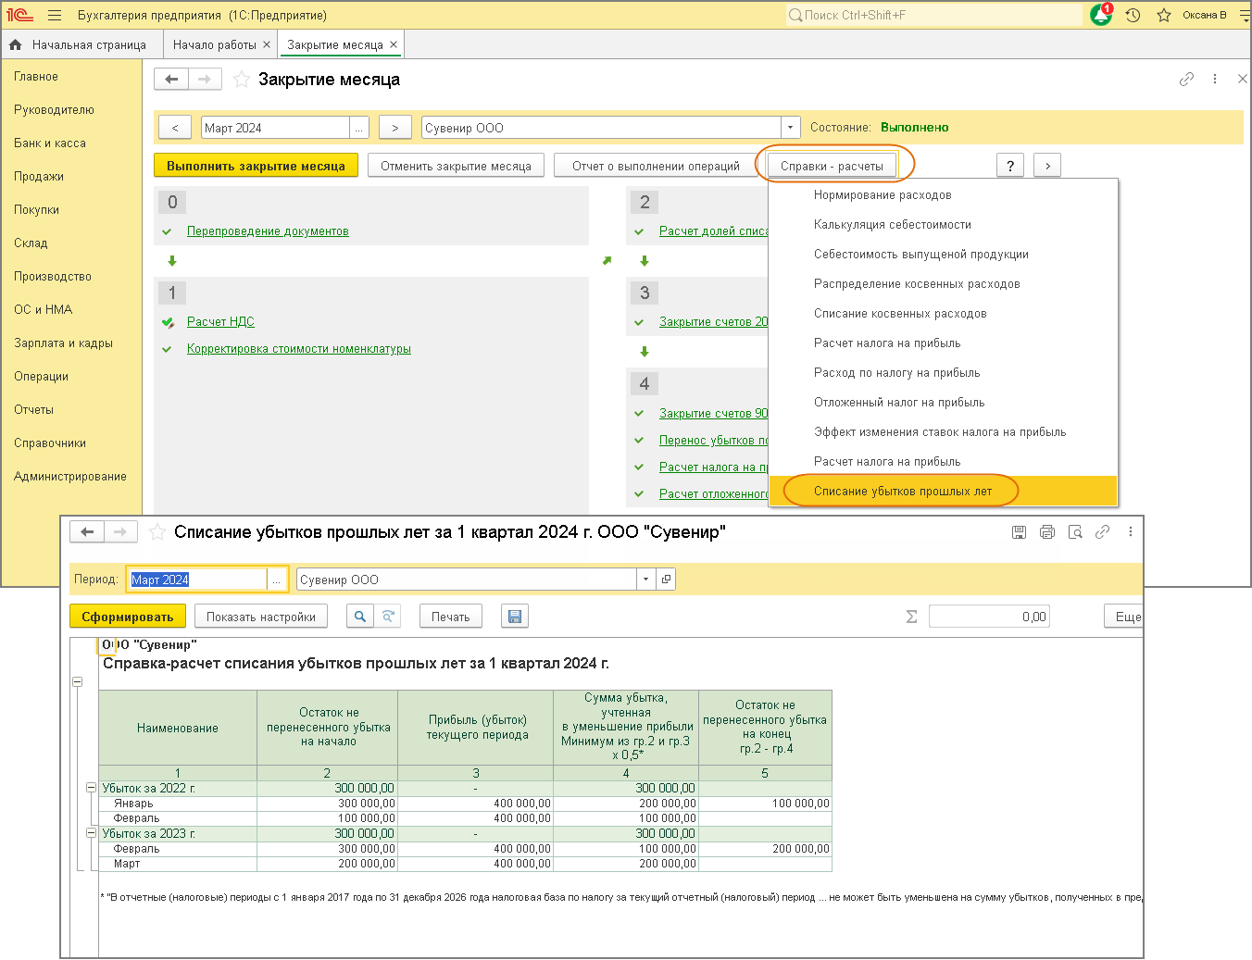This screenshot has height=960, width=1252.
Task: Click the home icon on Начальная страница tab
Action: [16, 44]
